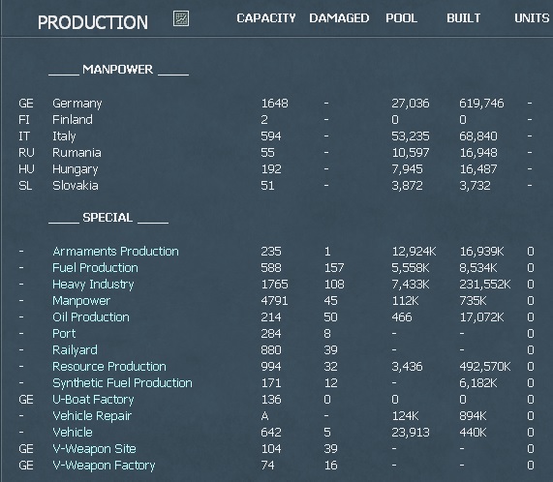Click V-Weapon Factory capacity value 74
Screen dimensions: 553x482
point(267,466)
